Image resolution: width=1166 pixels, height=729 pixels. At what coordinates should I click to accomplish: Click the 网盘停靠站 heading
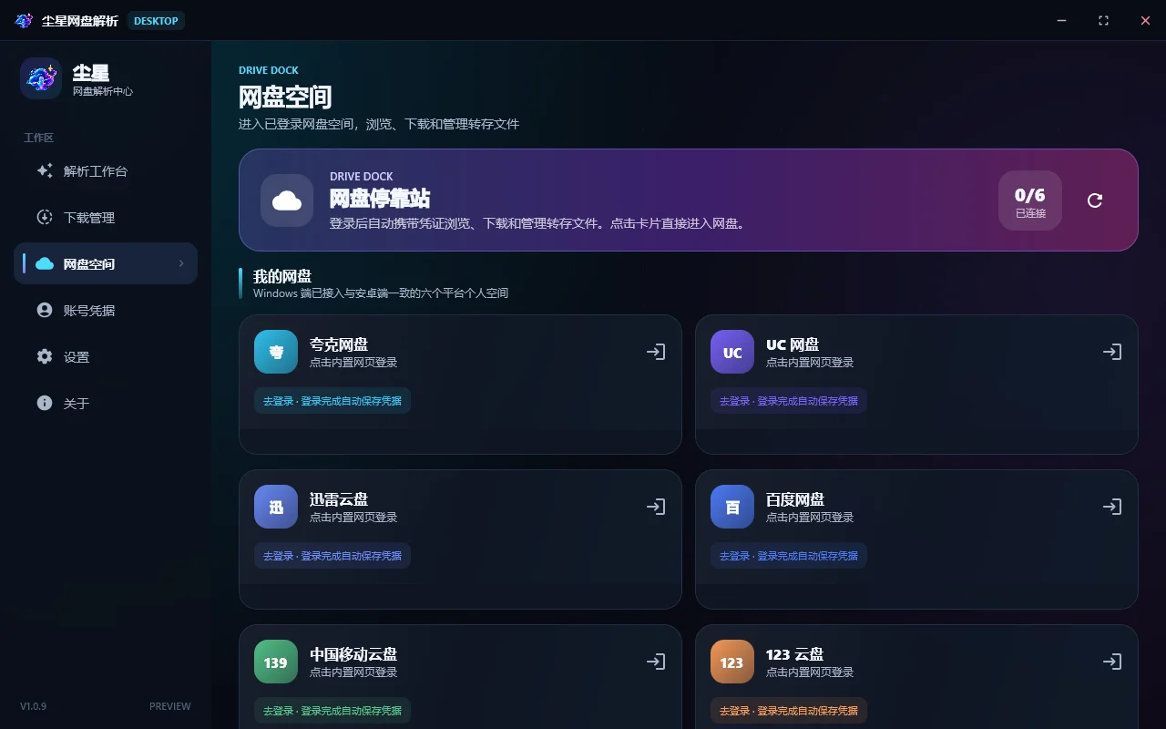[x=380, y=199]
